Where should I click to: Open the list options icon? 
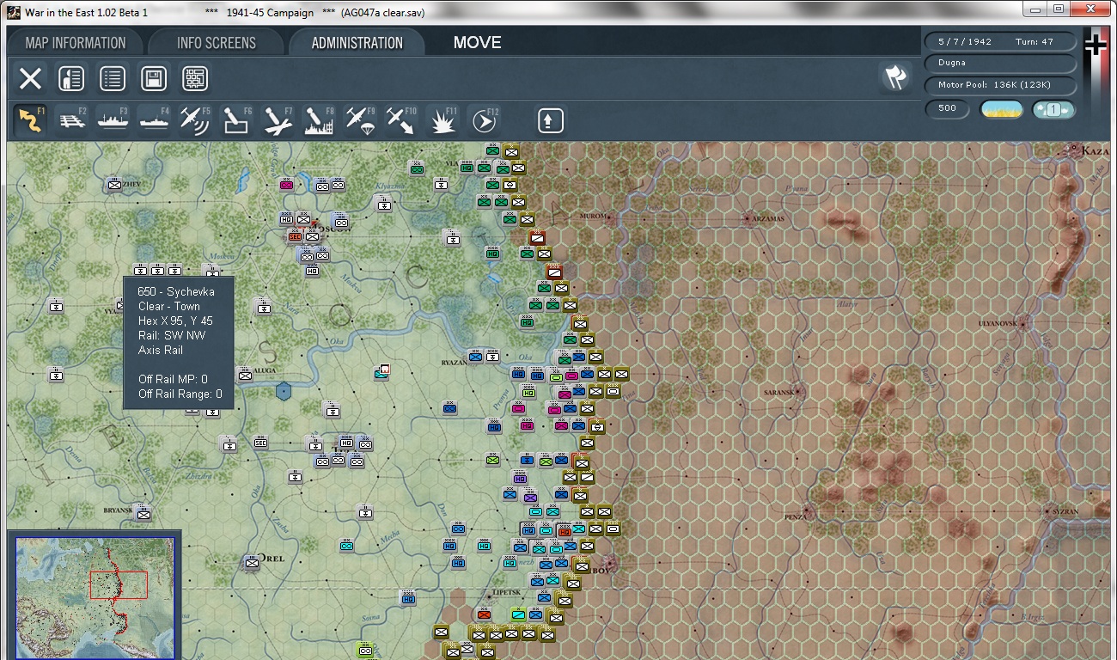[x=112, y=79]
